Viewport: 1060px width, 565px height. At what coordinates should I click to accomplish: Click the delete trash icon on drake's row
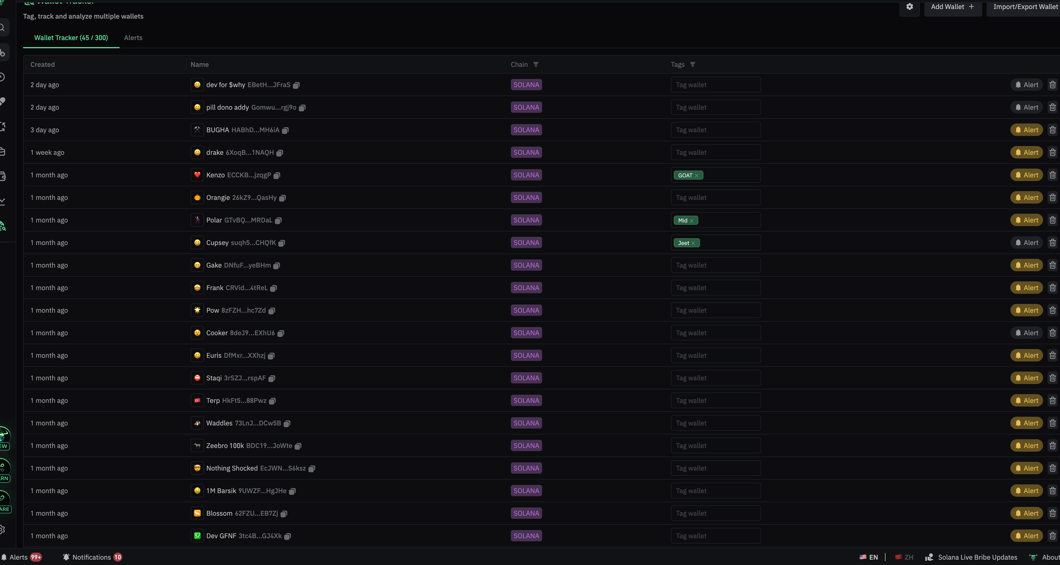(x=1053, y=152)
